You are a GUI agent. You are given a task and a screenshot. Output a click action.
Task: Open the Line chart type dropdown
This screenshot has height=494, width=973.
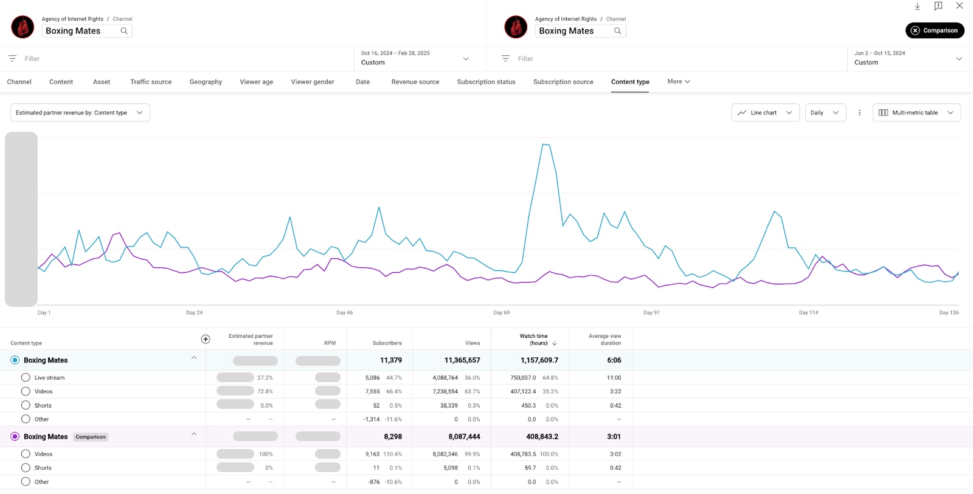[765, 112]
